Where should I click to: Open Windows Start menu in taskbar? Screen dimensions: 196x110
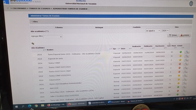coord(16,107)
